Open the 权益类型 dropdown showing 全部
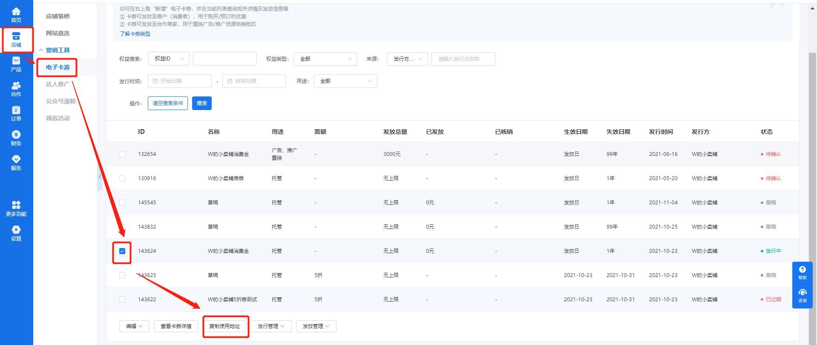The width and height of the screenshot is (817, 345). click(325, 59)
